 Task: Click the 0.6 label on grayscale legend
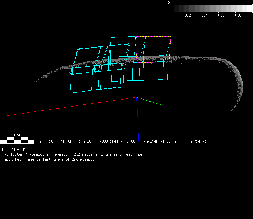pos(221,15)
